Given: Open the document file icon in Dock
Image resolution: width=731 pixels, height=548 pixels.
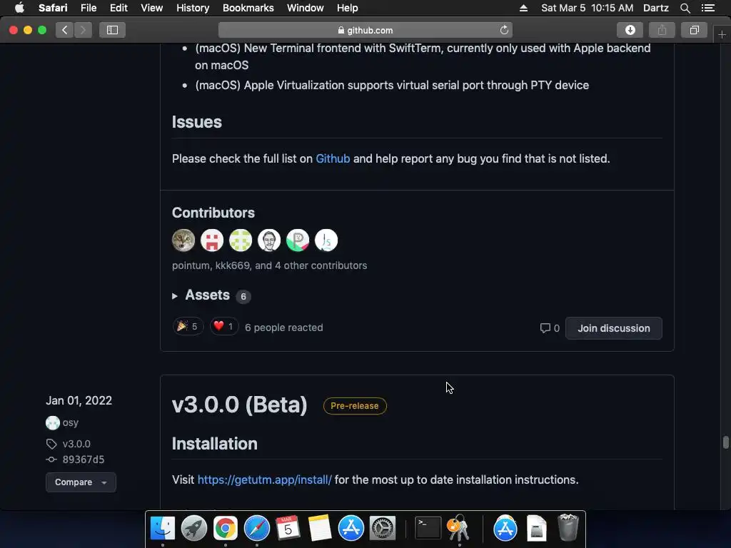Looking at the screenshot, I should click(x=537, y=528).
